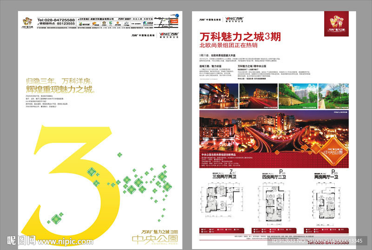This screenshot has width=372, height=250.
Task: Click the red legend bar under the two-bedroom plan
Action: point(326,231)
